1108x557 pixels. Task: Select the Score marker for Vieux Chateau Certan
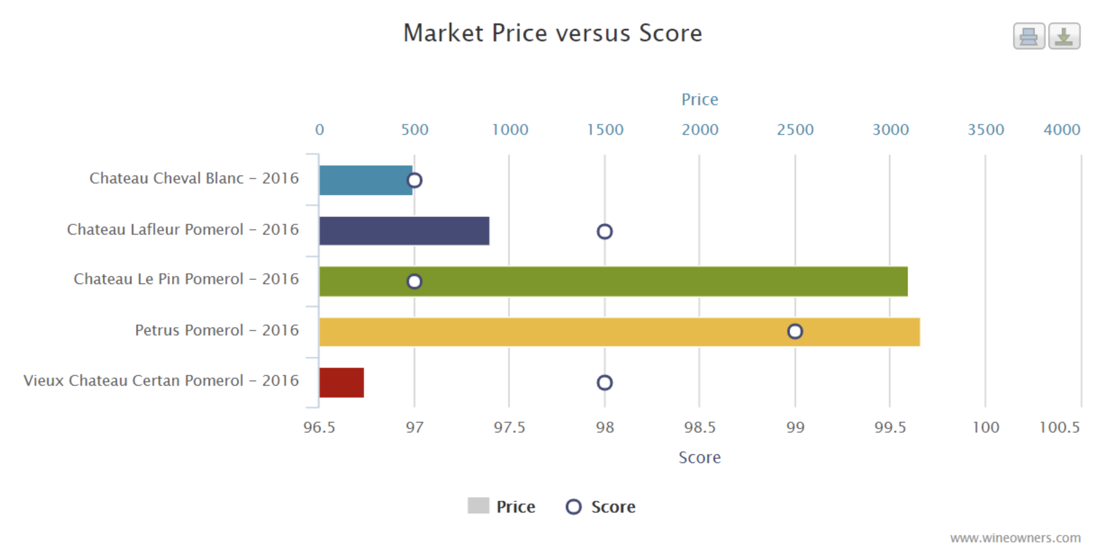604,382
